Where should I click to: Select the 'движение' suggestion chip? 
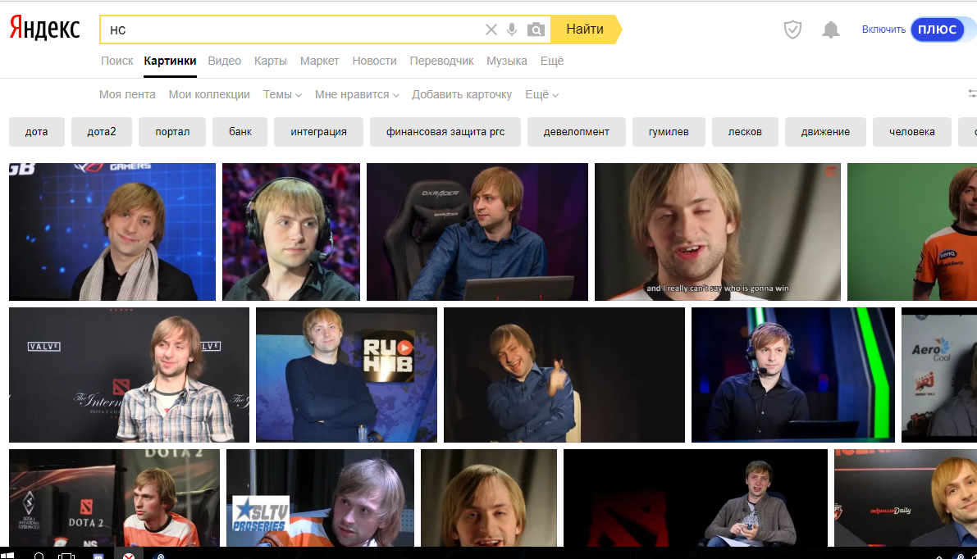pos(825,132)
